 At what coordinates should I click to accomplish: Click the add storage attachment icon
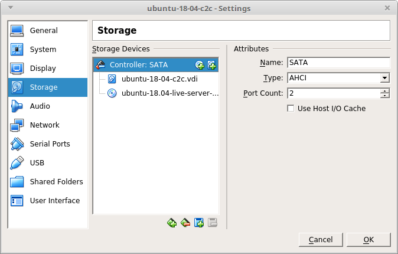(x=199, y=223)
